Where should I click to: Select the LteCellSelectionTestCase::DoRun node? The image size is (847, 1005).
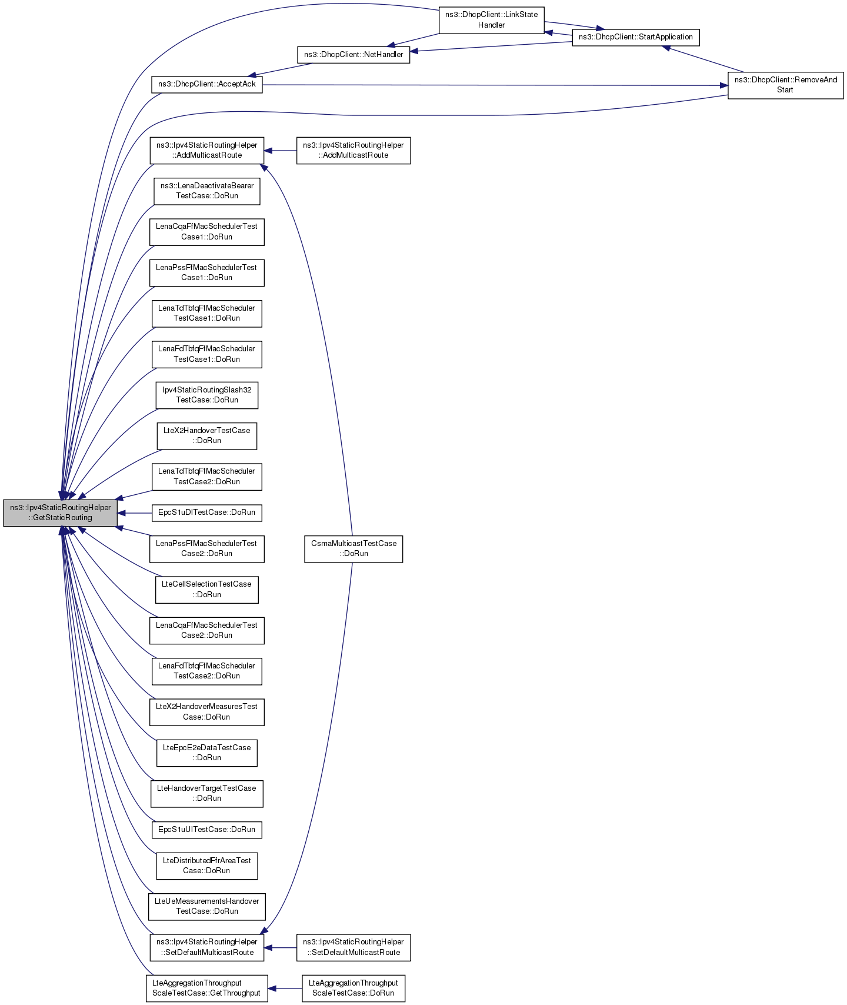coord(206,589)
